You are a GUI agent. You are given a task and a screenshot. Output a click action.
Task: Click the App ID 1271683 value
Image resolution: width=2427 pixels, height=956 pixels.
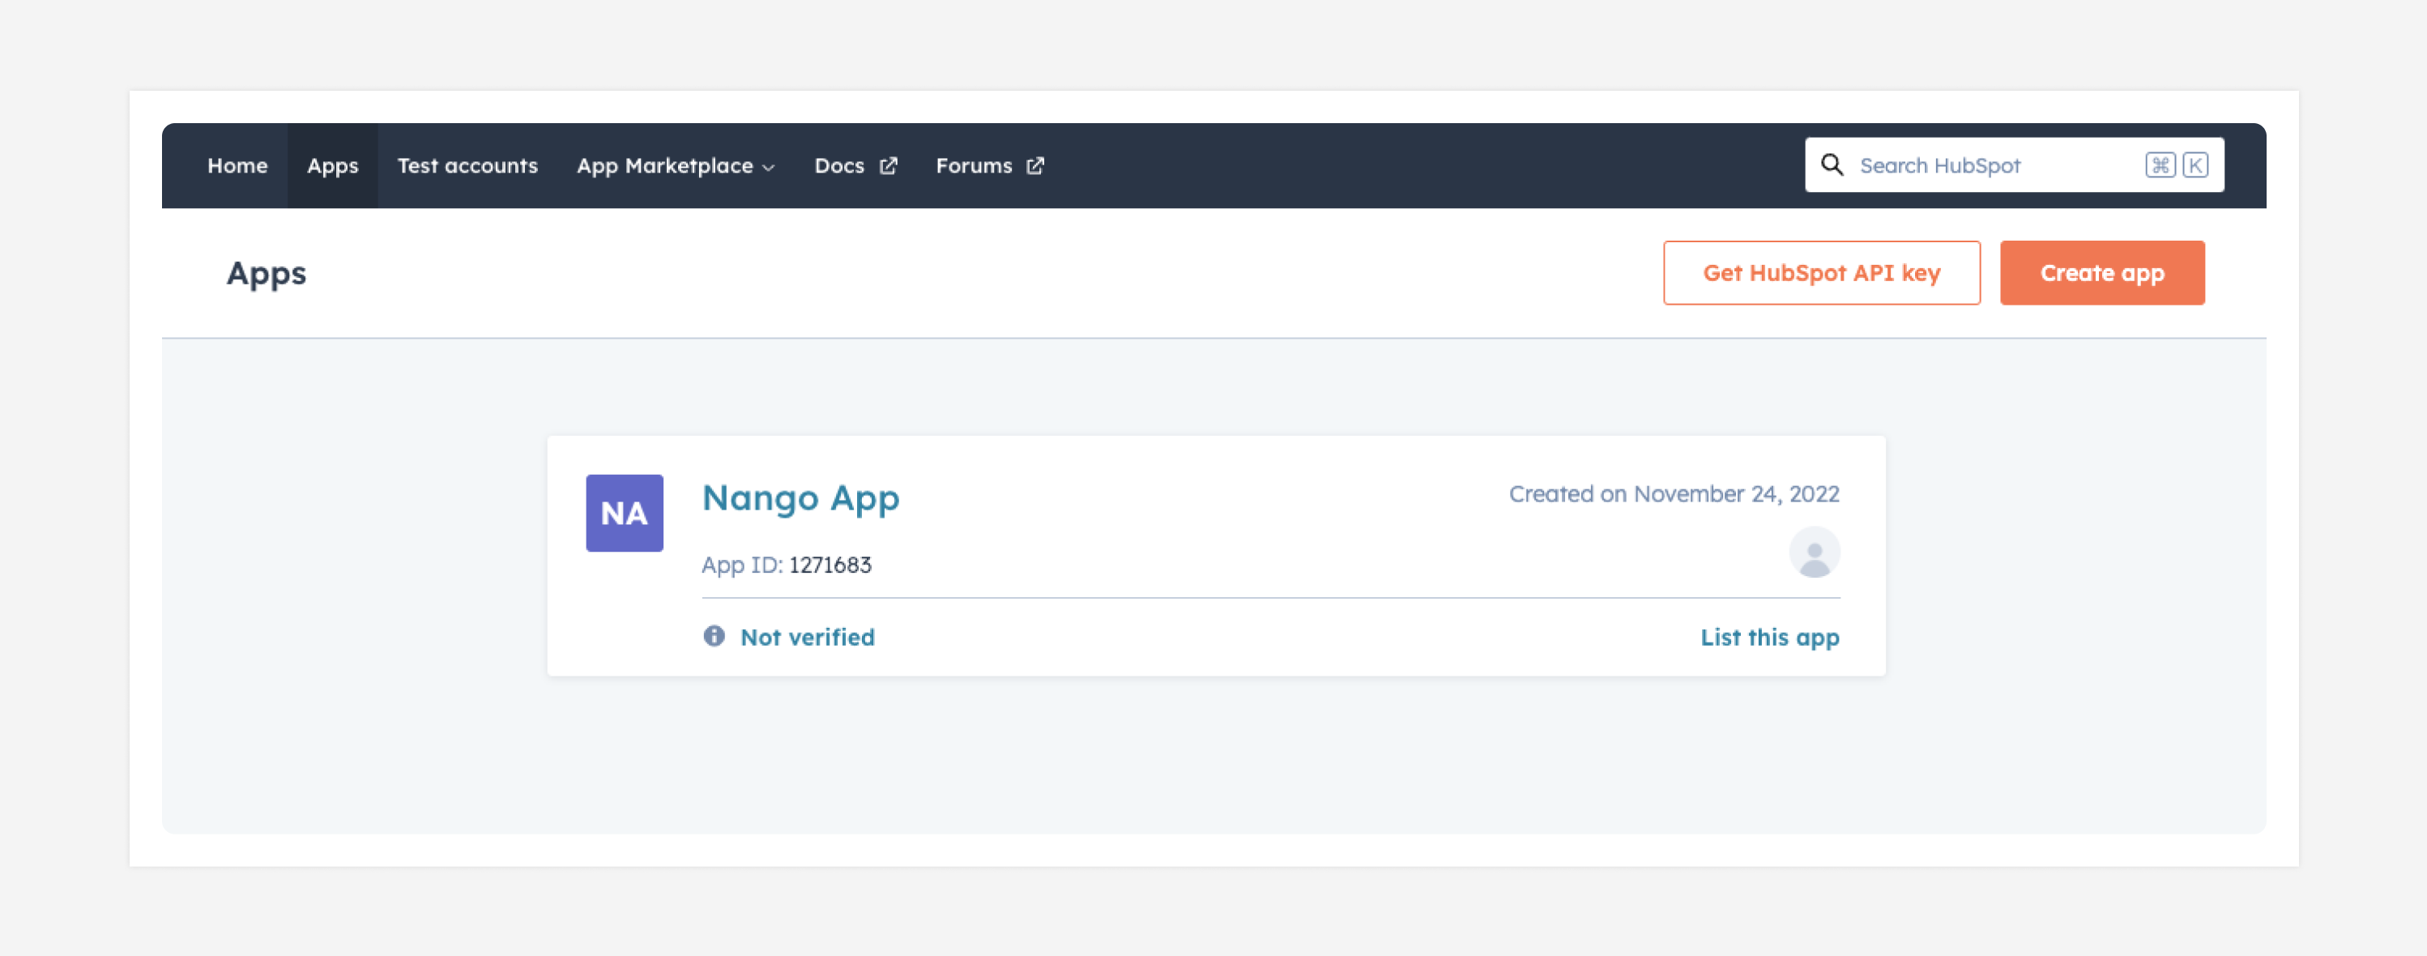click(830, 564)
